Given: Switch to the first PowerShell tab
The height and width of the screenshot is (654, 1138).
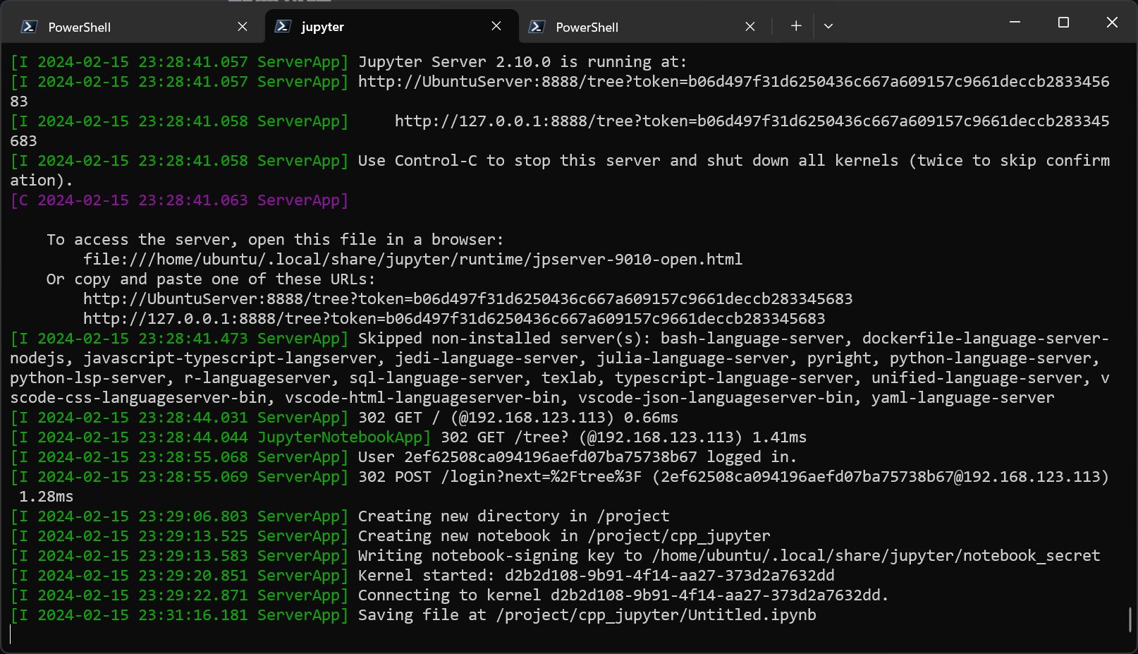Looking at the screenshot, I should click(127, 27).
